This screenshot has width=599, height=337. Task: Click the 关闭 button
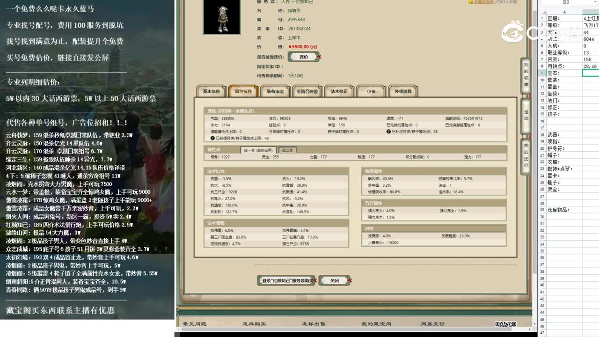[334, 280]
